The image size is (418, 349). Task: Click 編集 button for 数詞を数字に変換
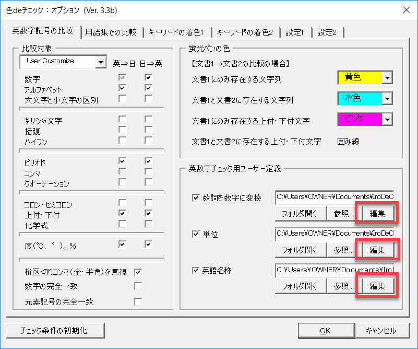377,213
